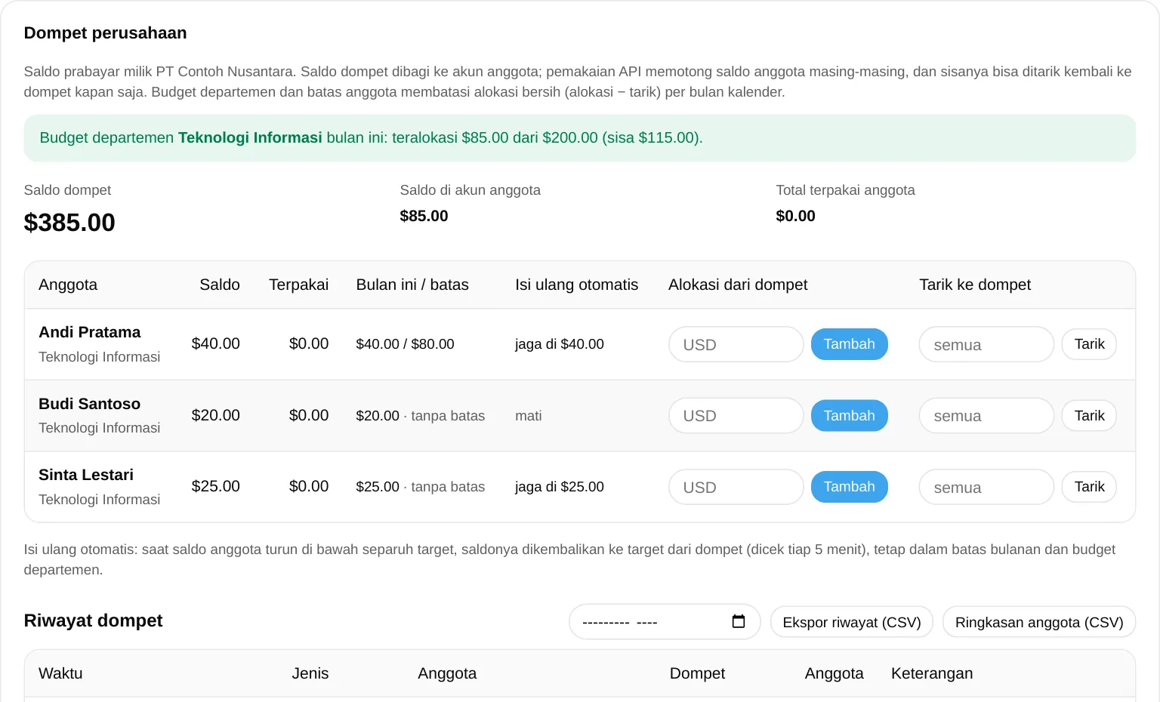The image size is (1160, 702).
Task: Focus the USD allocation field for Sinta Lestari
Action: coord(736,487)
